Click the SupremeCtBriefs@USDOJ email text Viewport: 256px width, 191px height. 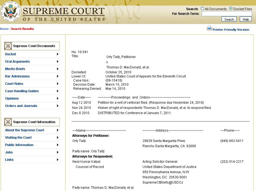tap(163, 182)
